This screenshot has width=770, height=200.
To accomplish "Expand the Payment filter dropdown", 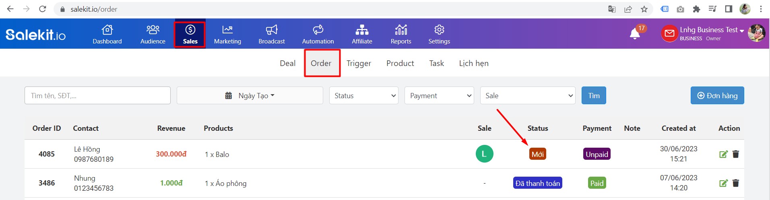I will 439,95.
